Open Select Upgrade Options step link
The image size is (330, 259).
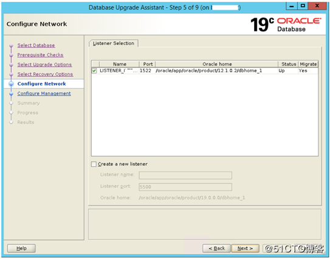point(44,65)
